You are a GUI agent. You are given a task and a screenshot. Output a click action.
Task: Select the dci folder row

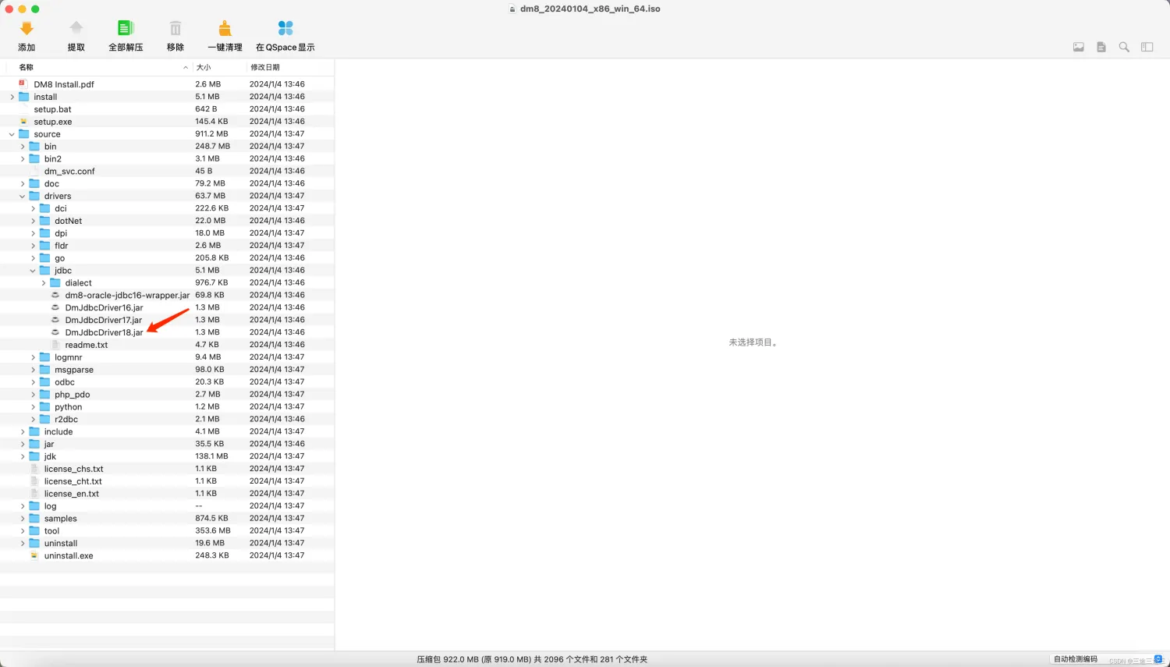click(x=167, y=208)
